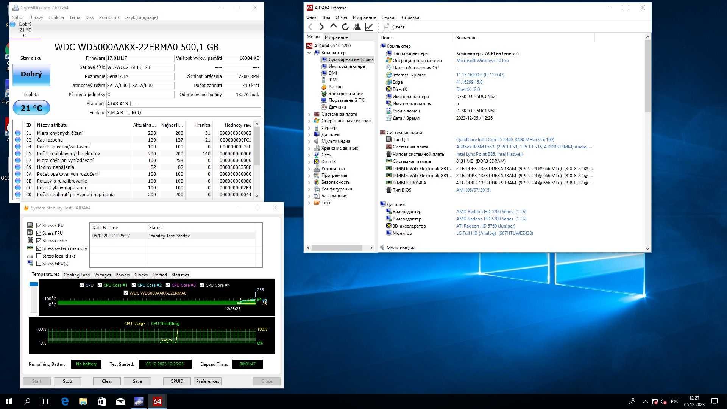Open the AIDA64 graph chart icon
Viewport: 727px width, 409px height.
point(368,27)
